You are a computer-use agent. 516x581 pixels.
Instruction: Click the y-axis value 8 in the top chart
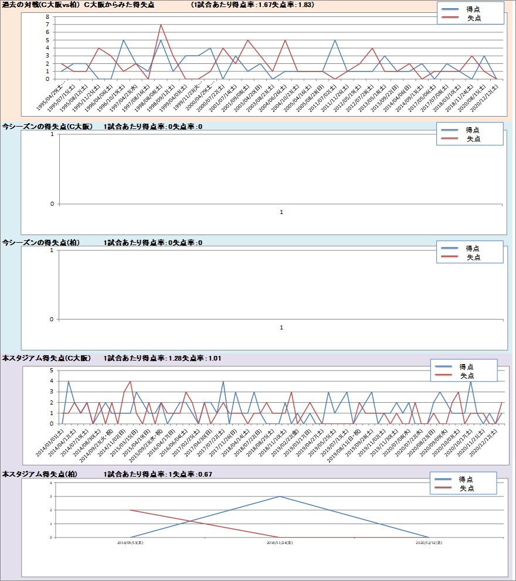pos(47,16)
